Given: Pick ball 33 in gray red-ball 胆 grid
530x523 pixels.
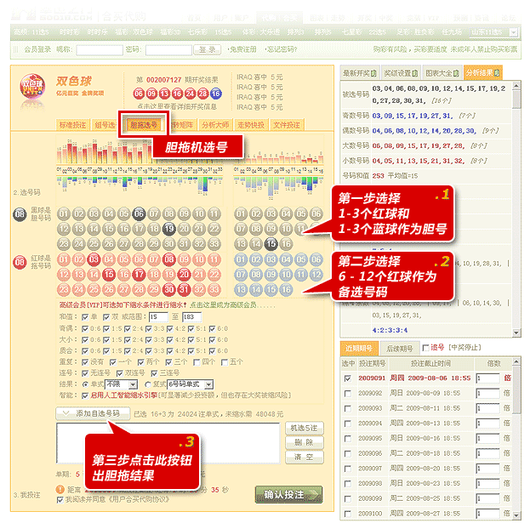Looking at the screenshot, I should click(214, 243).
